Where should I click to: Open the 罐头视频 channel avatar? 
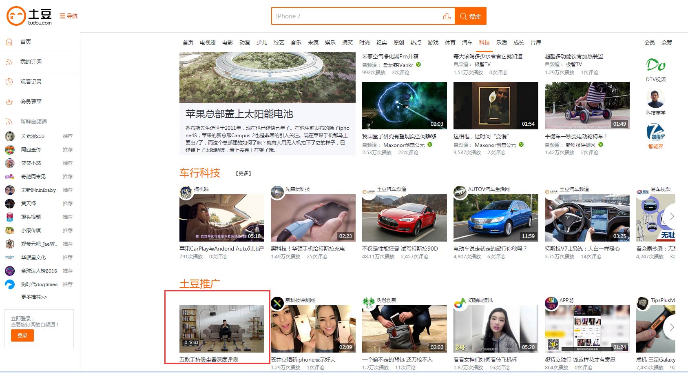pos(10,217)
